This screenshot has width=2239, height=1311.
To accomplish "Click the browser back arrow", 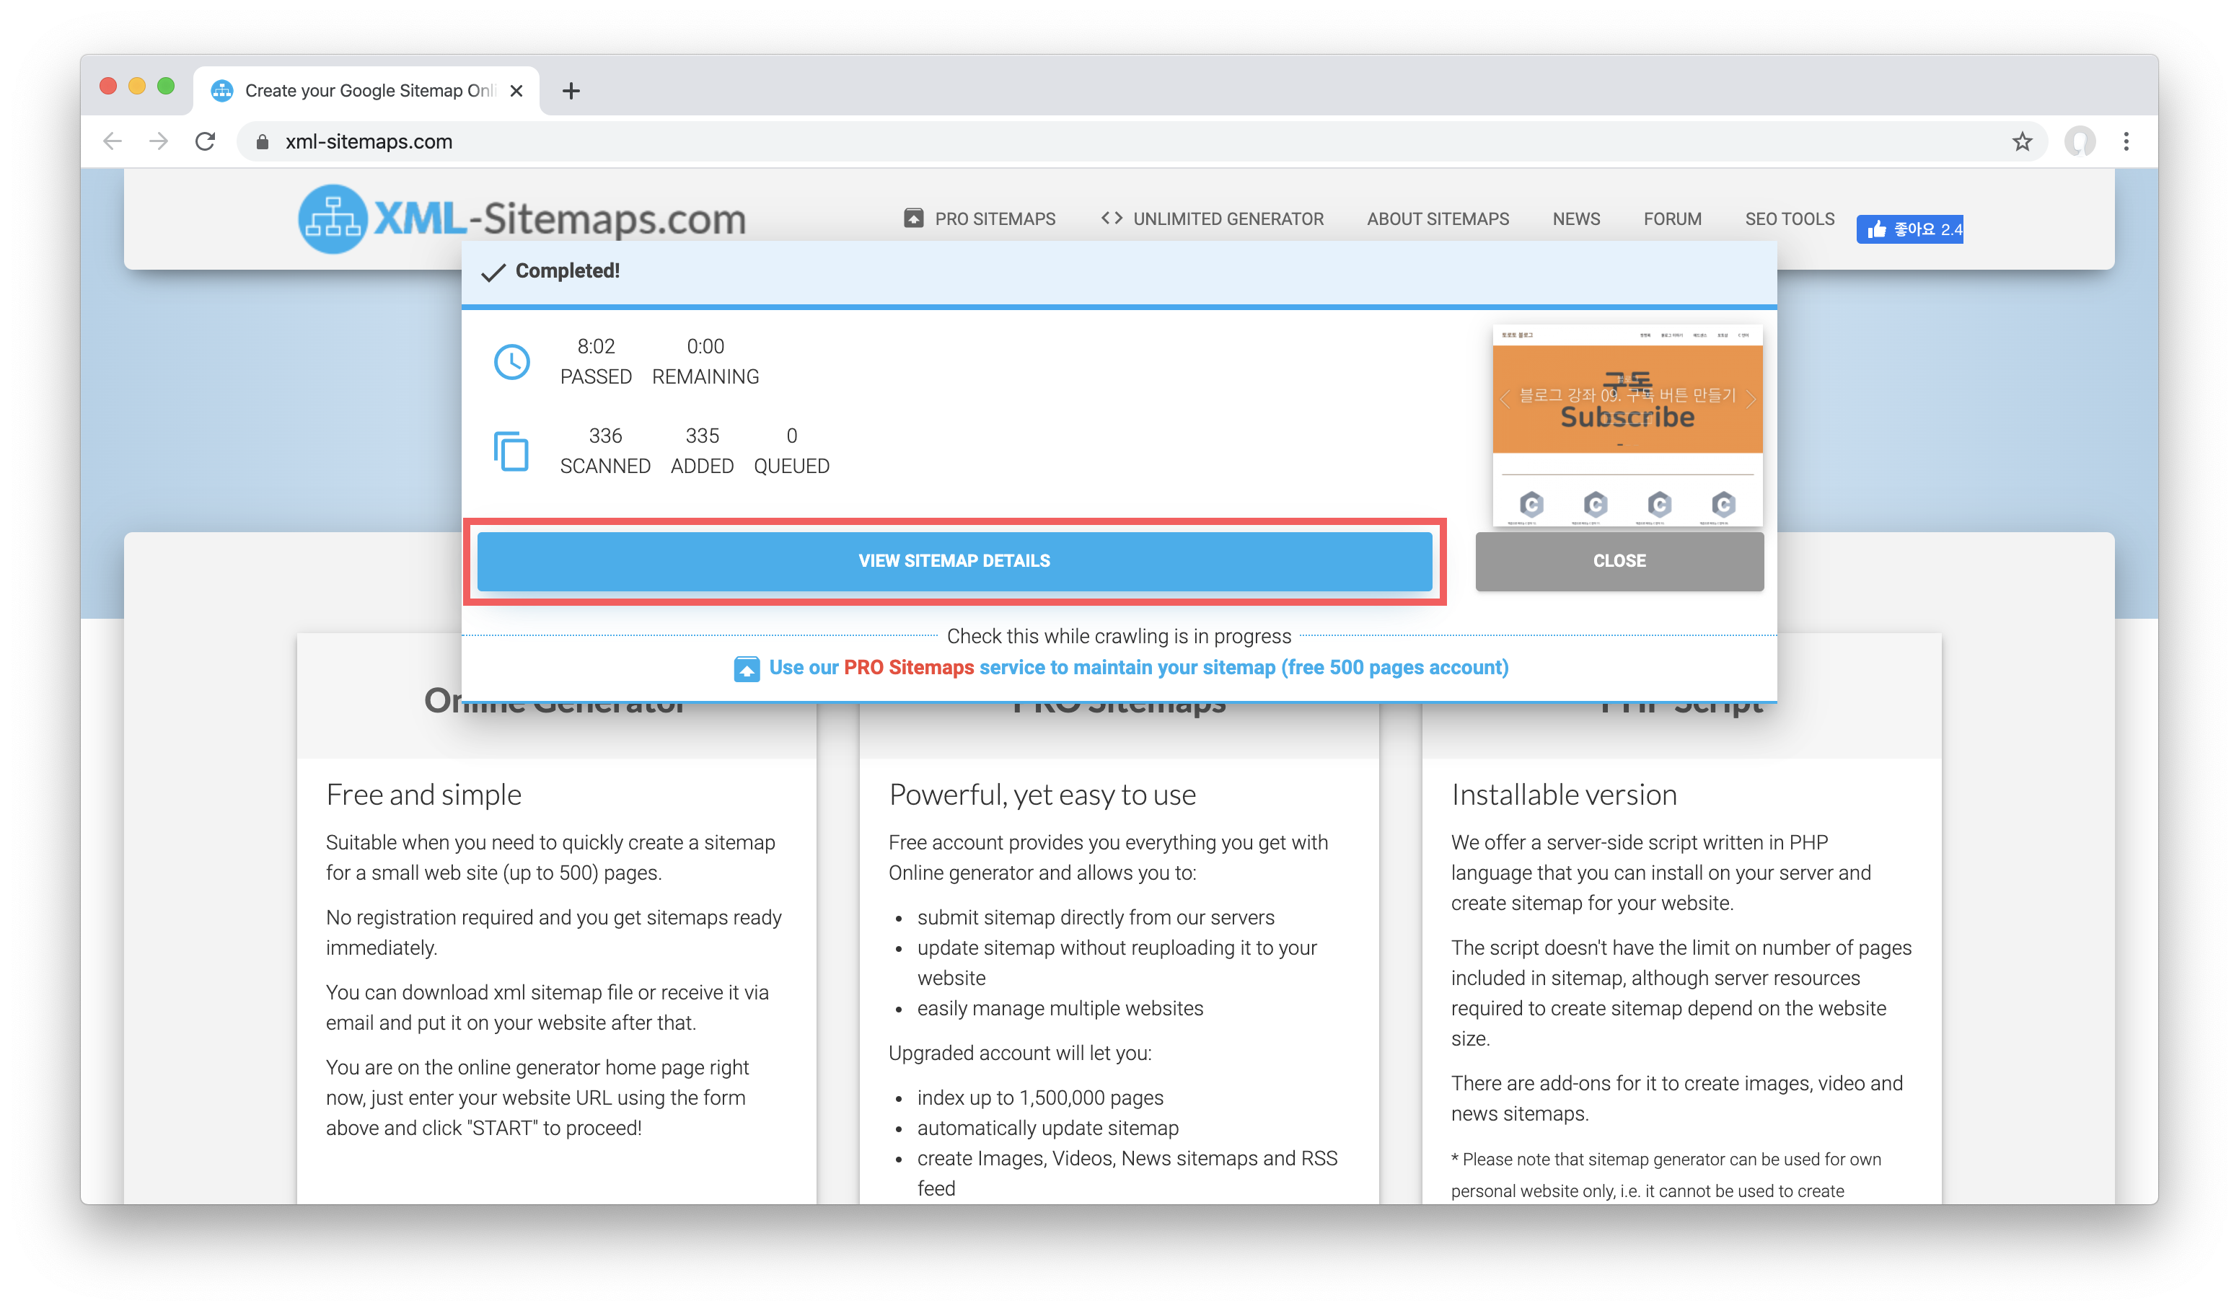I will tap(112, 141).
